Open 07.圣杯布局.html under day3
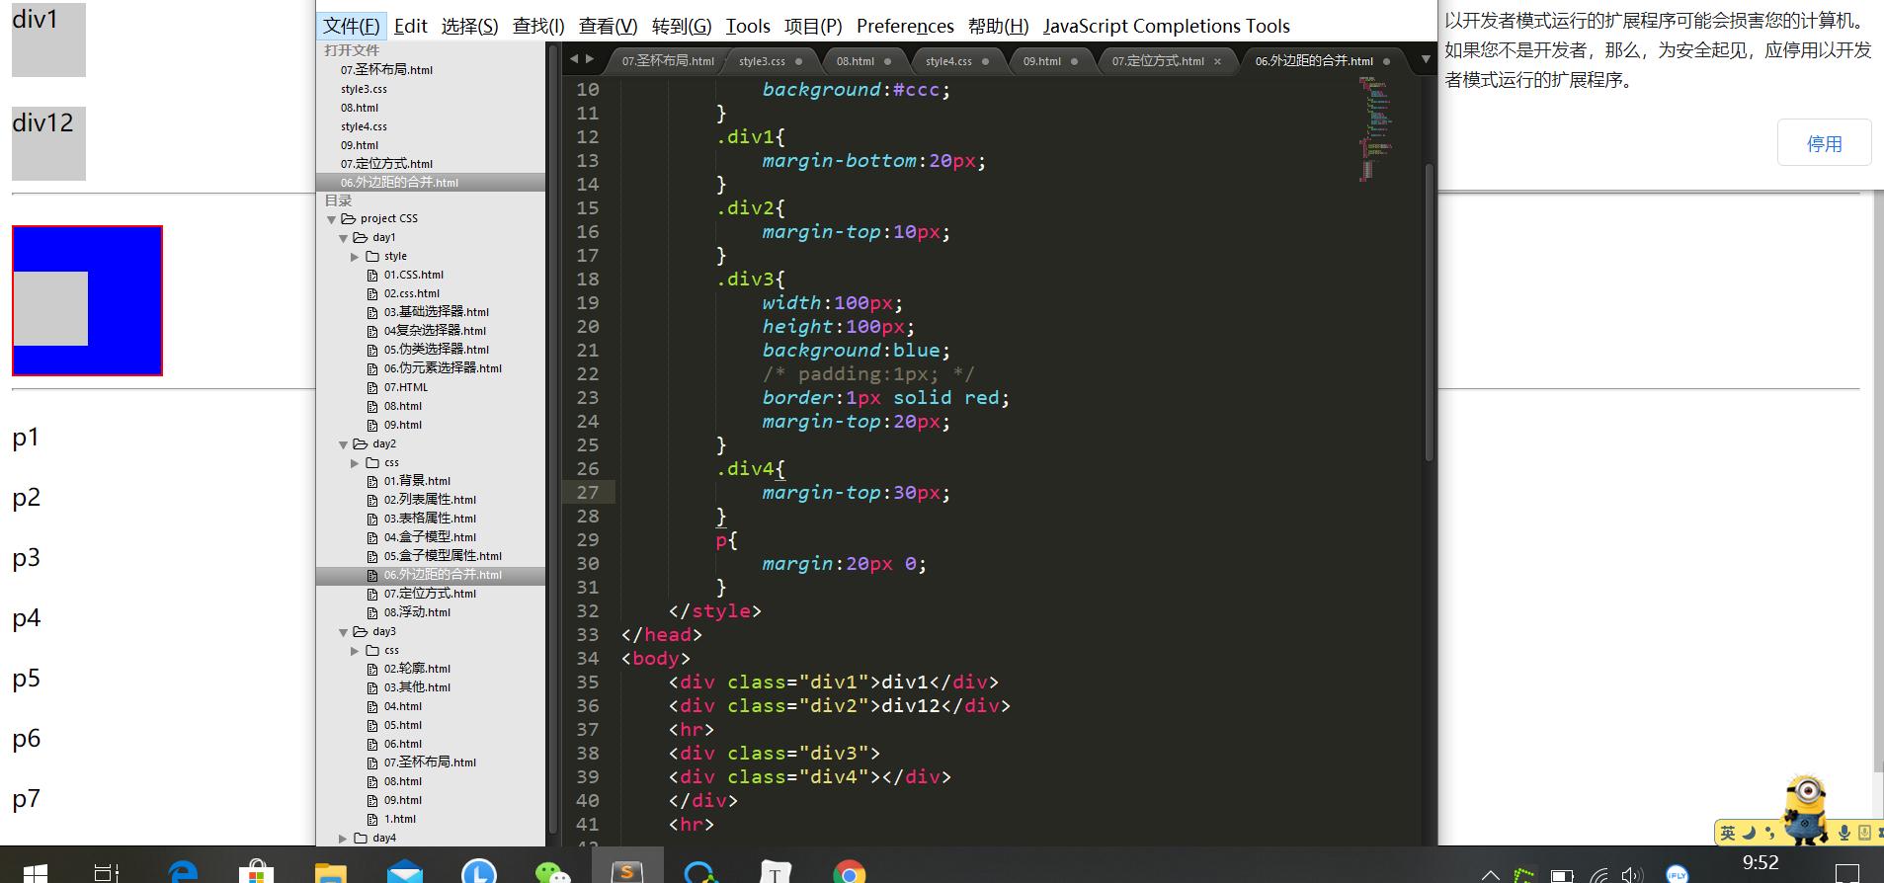Viewport: 1884px width, 883px height. [430, 763]
